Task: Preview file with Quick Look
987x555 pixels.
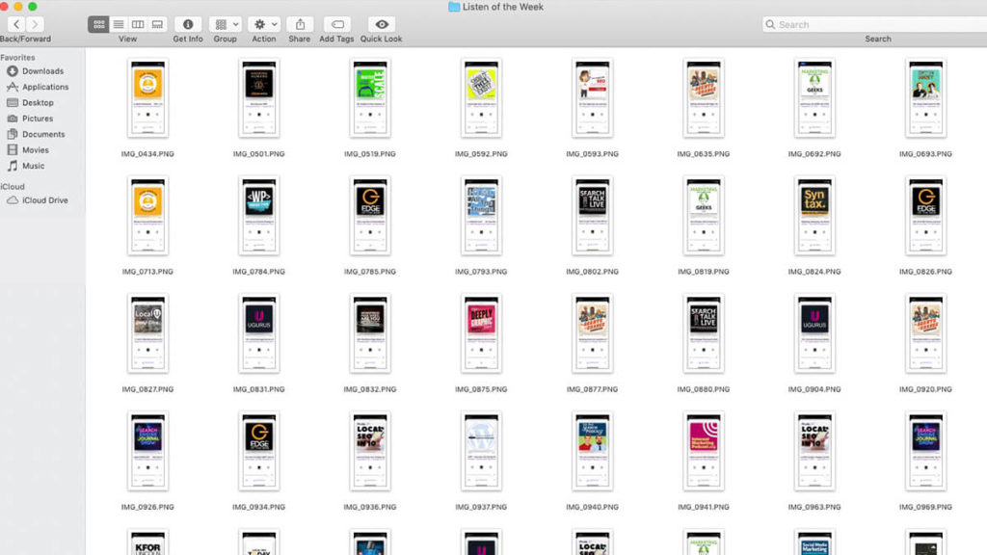Action: (382, 24)
